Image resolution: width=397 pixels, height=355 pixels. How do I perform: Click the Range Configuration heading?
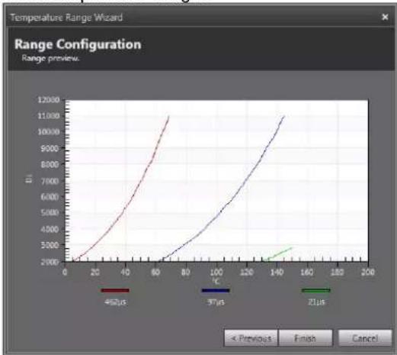78,44
